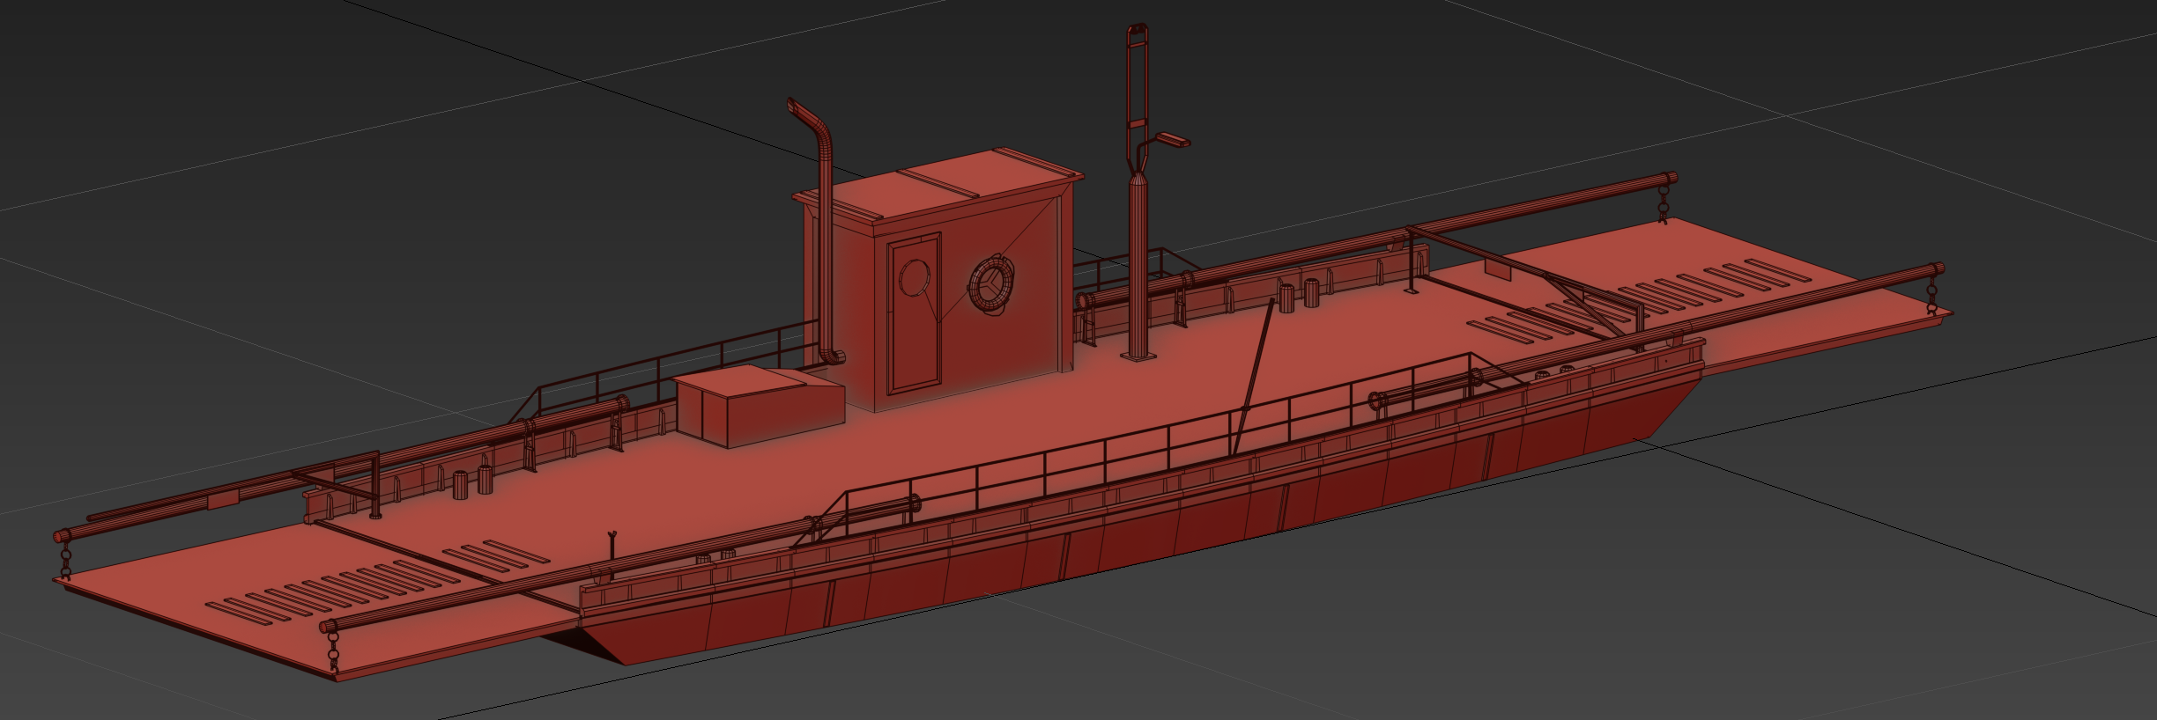This screenshot has width=2157, height=720.
Task: Click the flat roof of the cabin
Action: (939, 183)
